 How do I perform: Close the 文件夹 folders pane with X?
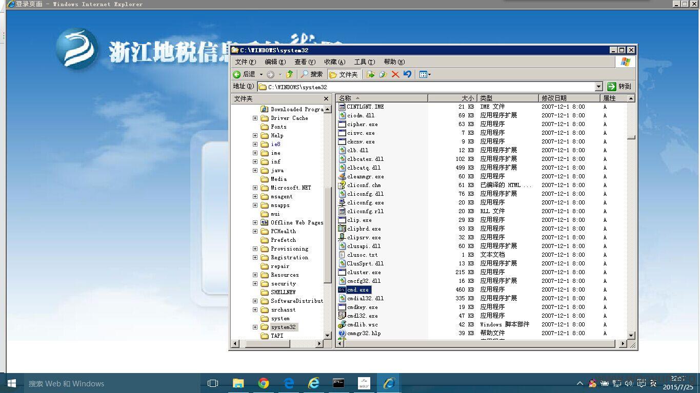(326, 98)
